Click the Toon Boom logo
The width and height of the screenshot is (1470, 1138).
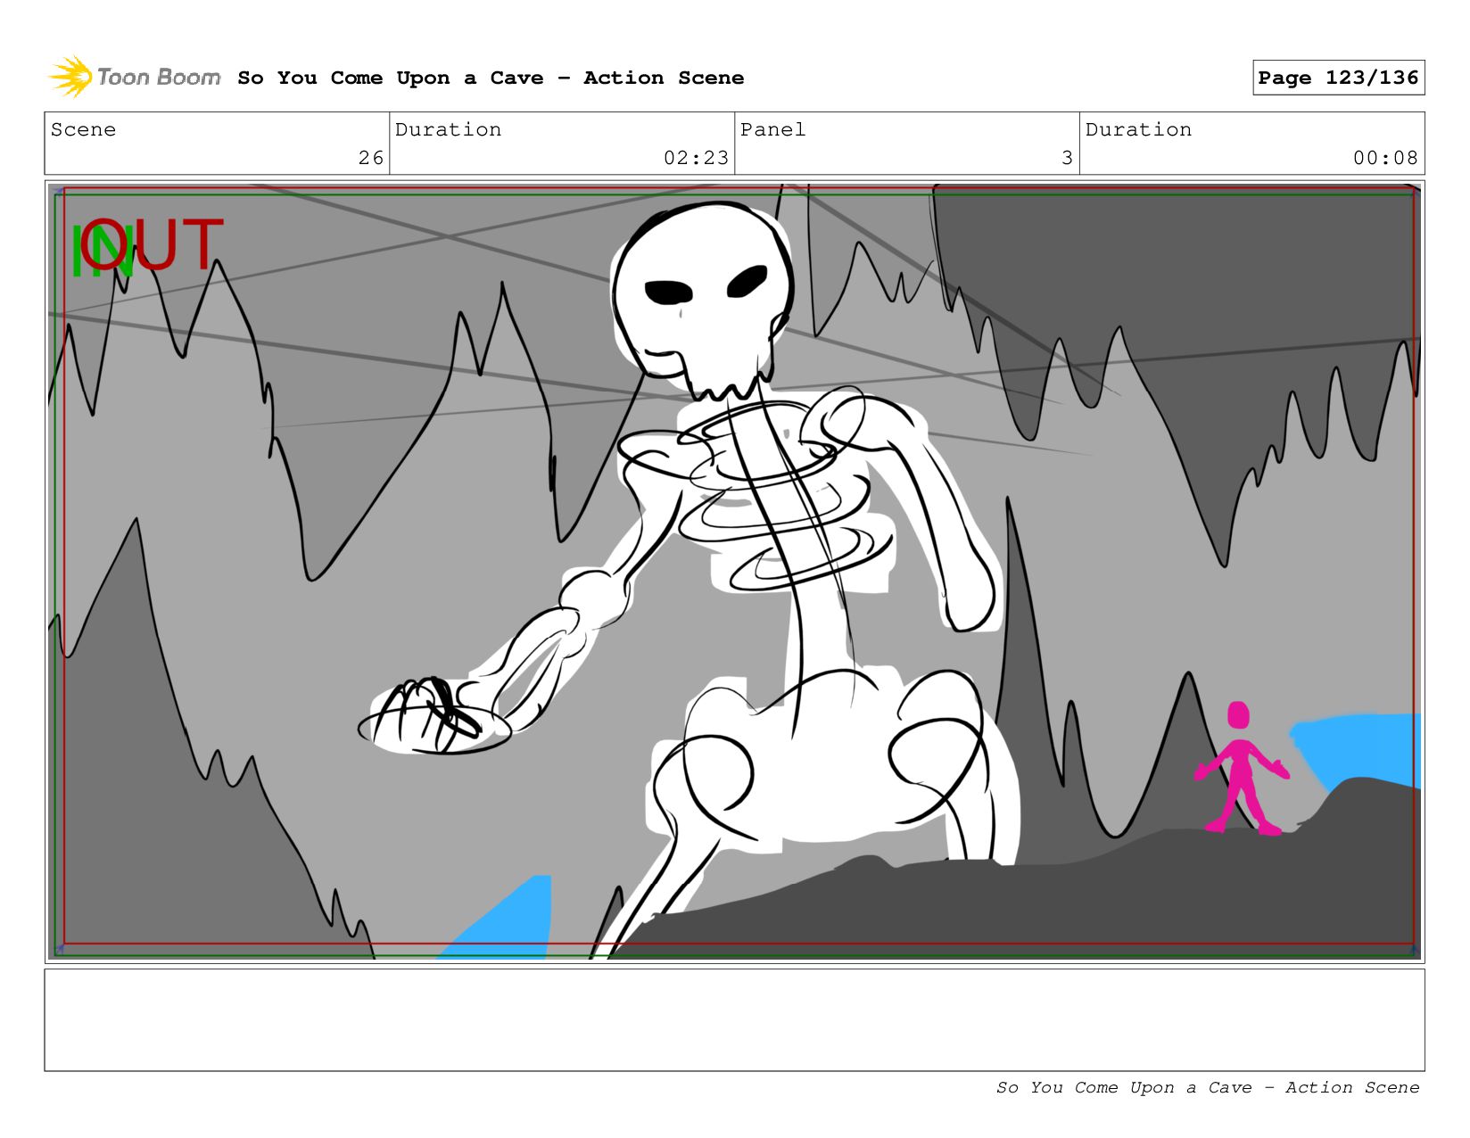coord(134,77)
